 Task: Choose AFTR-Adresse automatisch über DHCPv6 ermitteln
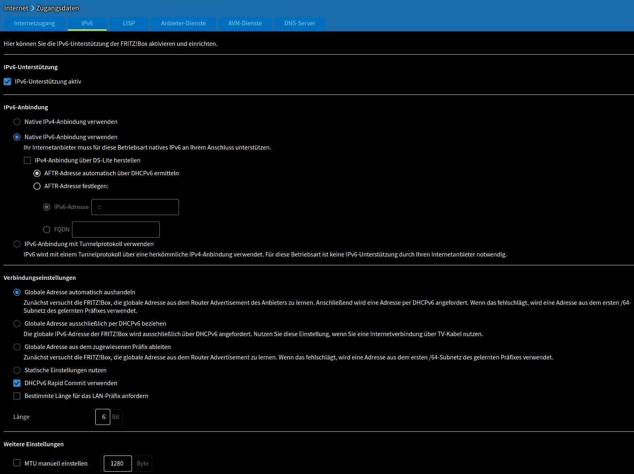coord(37,173)
